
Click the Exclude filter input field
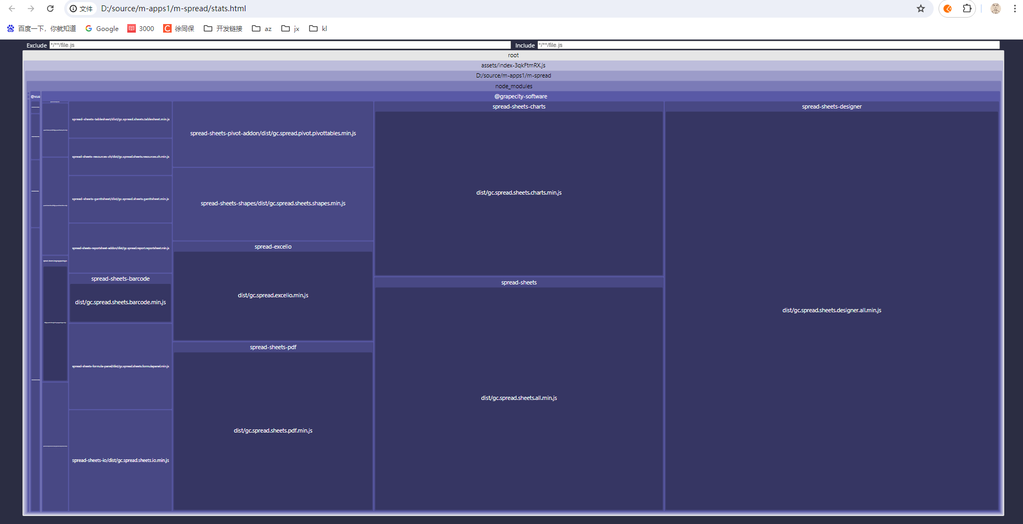click(x=280, y=45)
